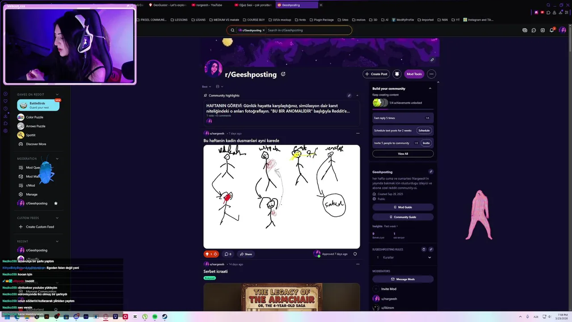
Task: Collapse the Build your community panel
Action: coord(430,89)
